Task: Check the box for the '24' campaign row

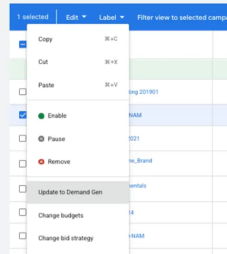Action: 23,212
